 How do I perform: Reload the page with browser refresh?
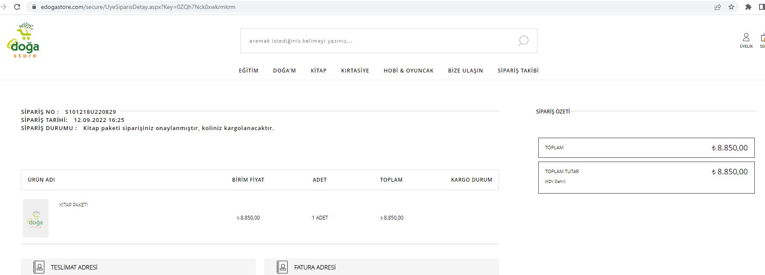click(17, 7)
